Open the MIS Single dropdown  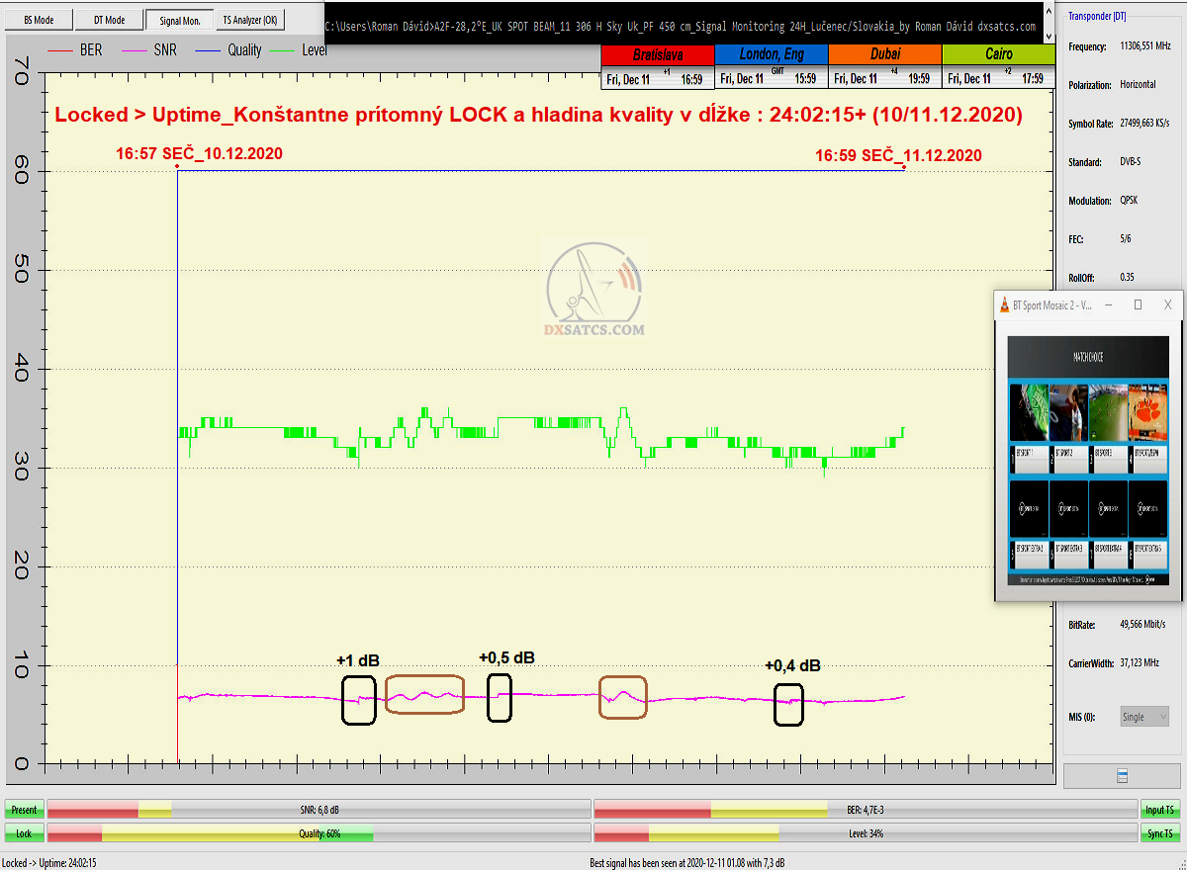coord(1144,717)
